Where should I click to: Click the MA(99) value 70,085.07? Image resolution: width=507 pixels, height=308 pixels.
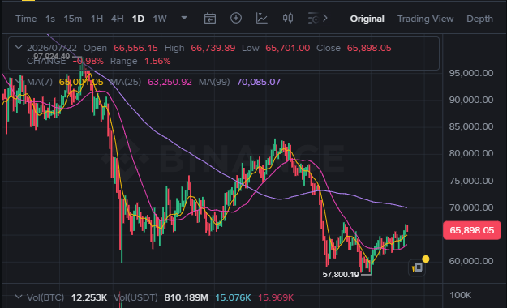click(x=258, y=82)
